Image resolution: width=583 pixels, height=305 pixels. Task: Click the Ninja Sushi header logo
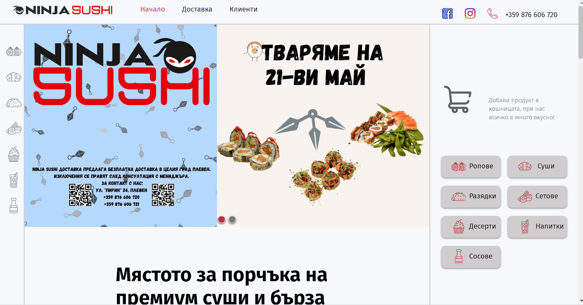click(63, 10)
